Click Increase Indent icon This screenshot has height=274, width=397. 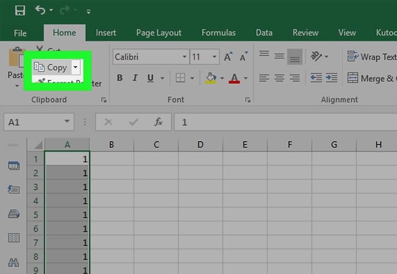332,78
